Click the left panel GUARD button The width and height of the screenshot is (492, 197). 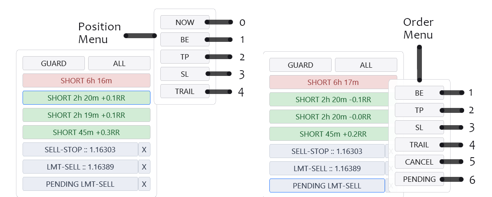click(x=54, y=64)
